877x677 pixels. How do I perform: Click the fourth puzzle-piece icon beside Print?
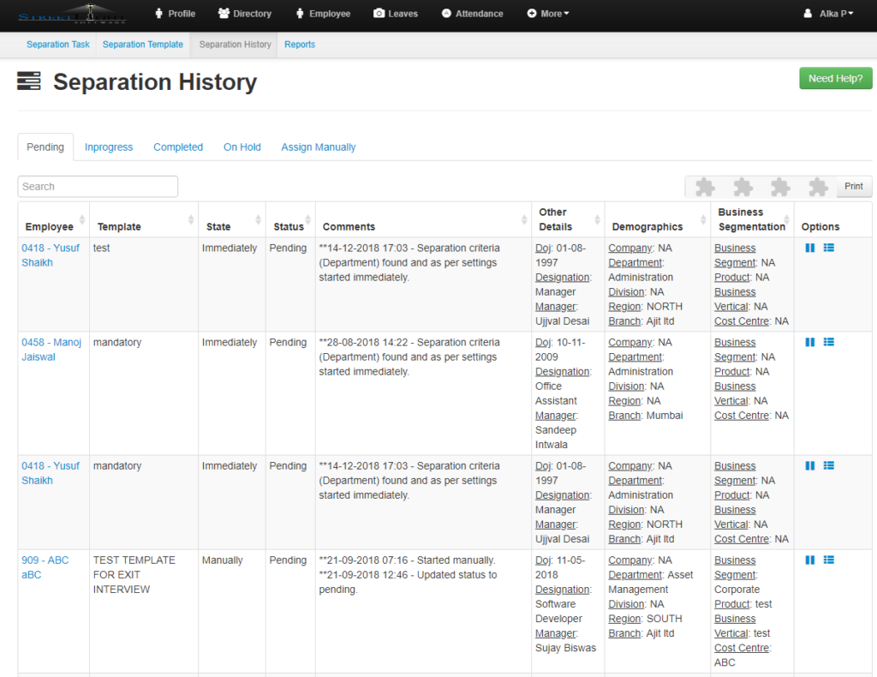(817, 186)
